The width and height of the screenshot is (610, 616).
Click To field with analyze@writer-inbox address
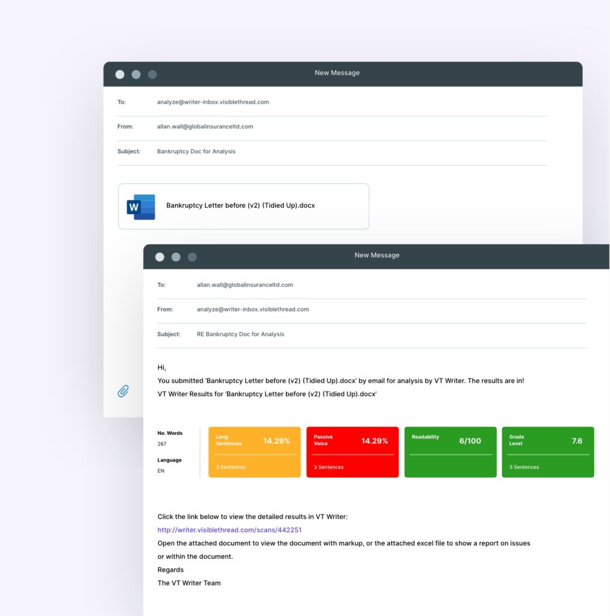tap(213, 102)
